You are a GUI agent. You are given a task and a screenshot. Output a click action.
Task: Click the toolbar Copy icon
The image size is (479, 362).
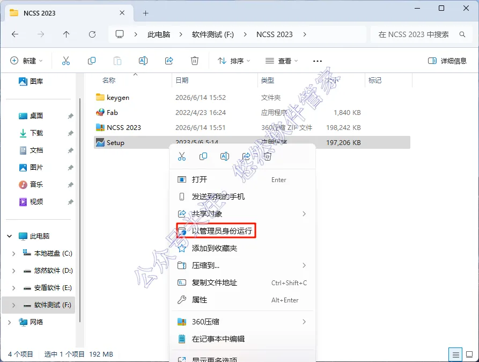(x=92, y=61)
